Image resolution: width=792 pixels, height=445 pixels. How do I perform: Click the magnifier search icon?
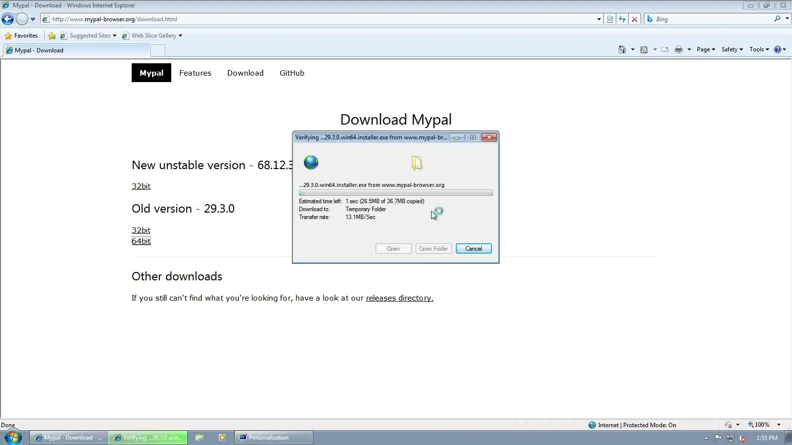coord(777,19)
